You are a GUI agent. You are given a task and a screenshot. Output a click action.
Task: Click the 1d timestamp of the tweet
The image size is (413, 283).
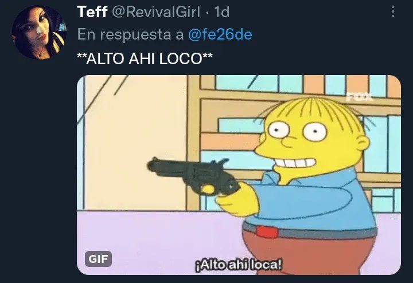point(221,12)
